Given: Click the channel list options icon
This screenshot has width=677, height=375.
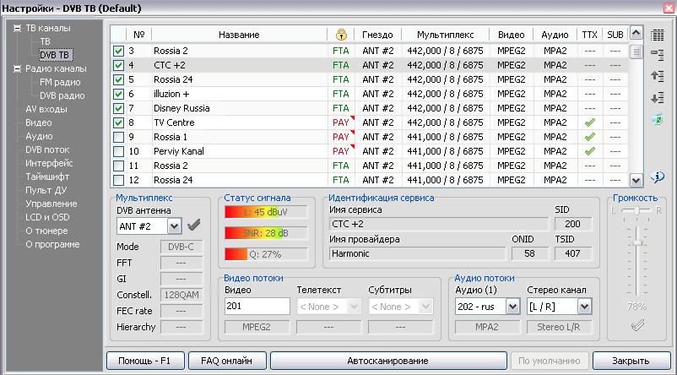Looking at the screenshot, I should (x=658, y=55).
